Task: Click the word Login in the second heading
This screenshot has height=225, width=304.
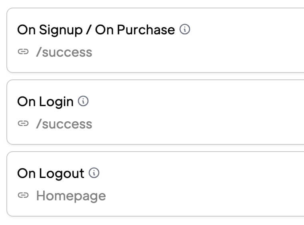Action: 56,102
